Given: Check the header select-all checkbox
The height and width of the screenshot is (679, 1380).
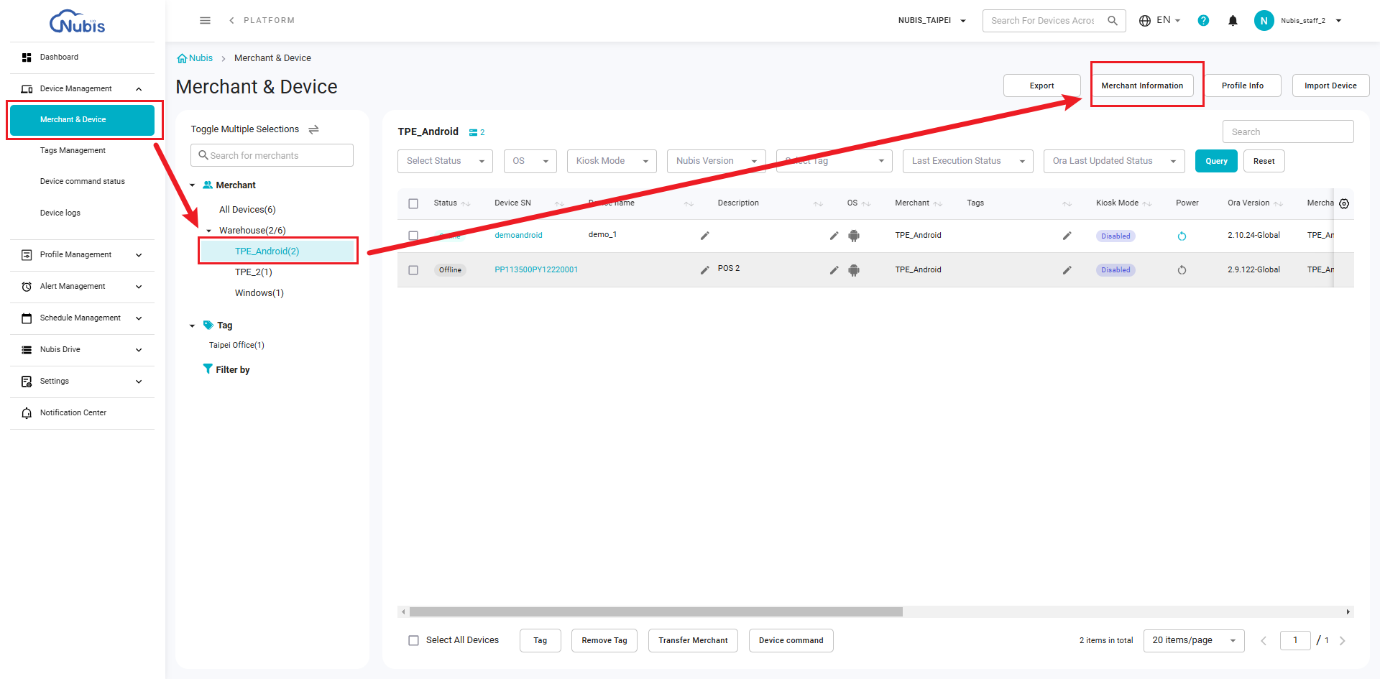Looking at the screenshot, I should [413, 203].
